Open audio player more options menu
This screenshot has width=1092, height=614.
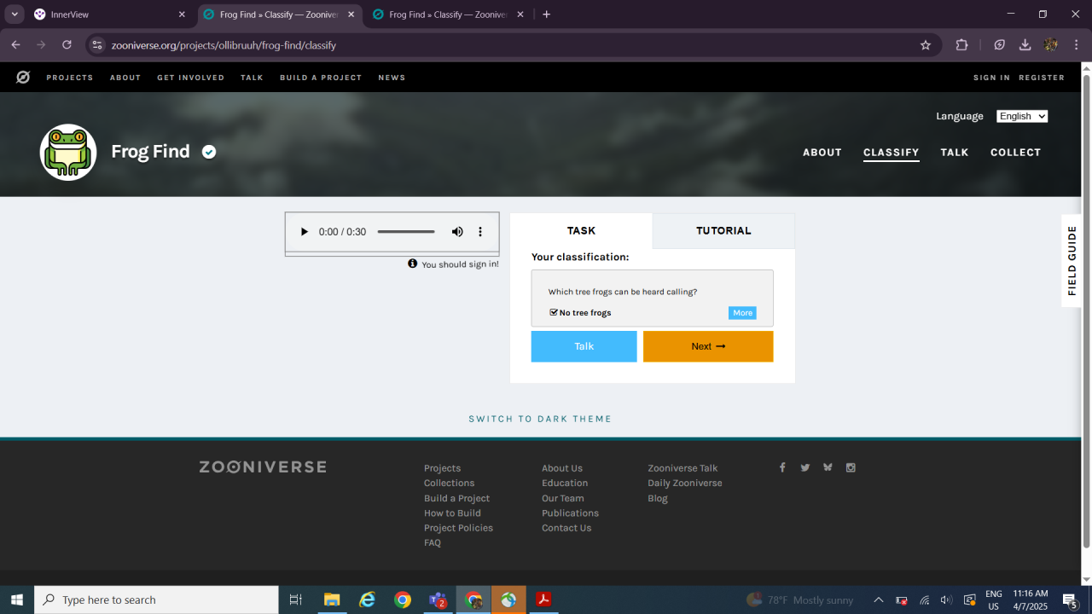[480, 232]
